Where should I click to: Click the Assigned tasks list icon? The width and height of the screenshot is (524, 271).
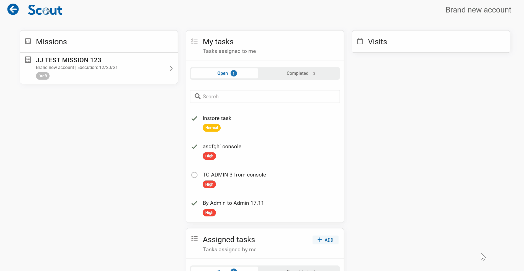[x=194, y=239]
